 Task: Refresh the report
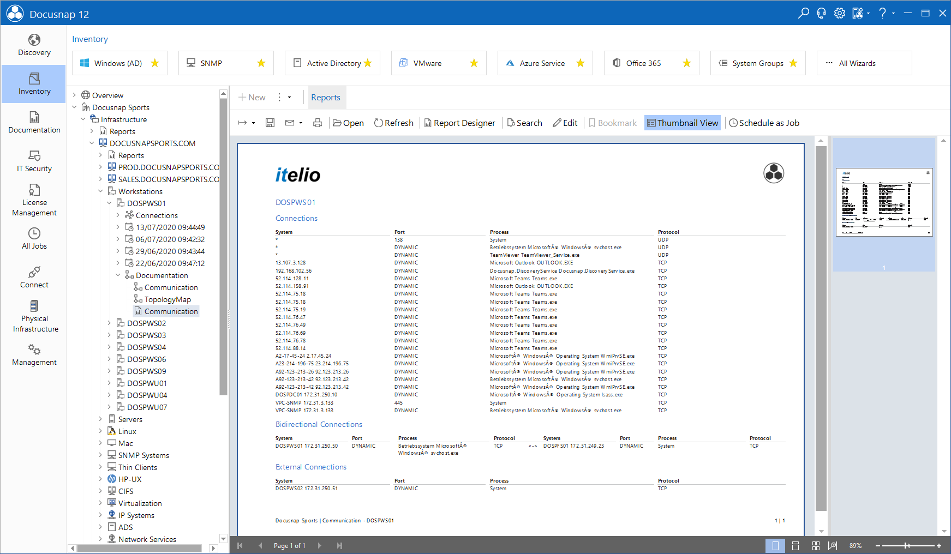[x=394, y=123]
